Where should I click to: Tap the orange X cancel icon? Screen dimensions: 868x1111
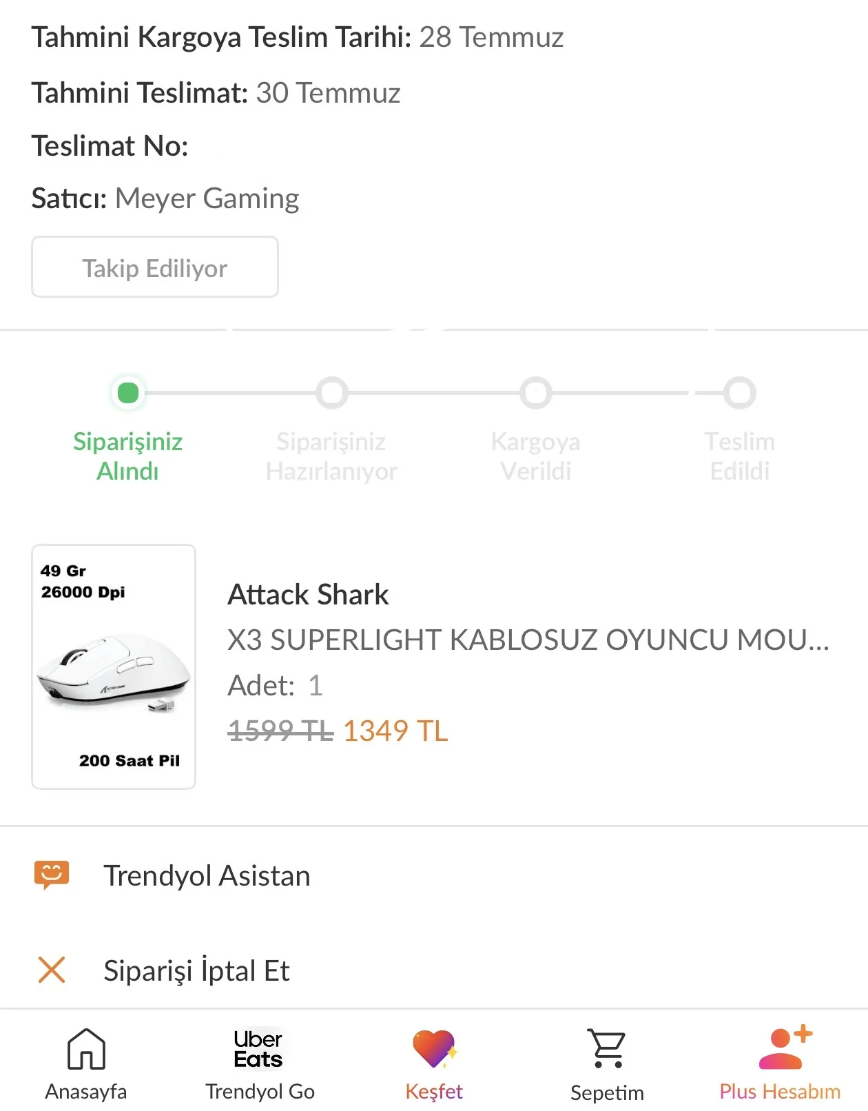pos(52,970)
